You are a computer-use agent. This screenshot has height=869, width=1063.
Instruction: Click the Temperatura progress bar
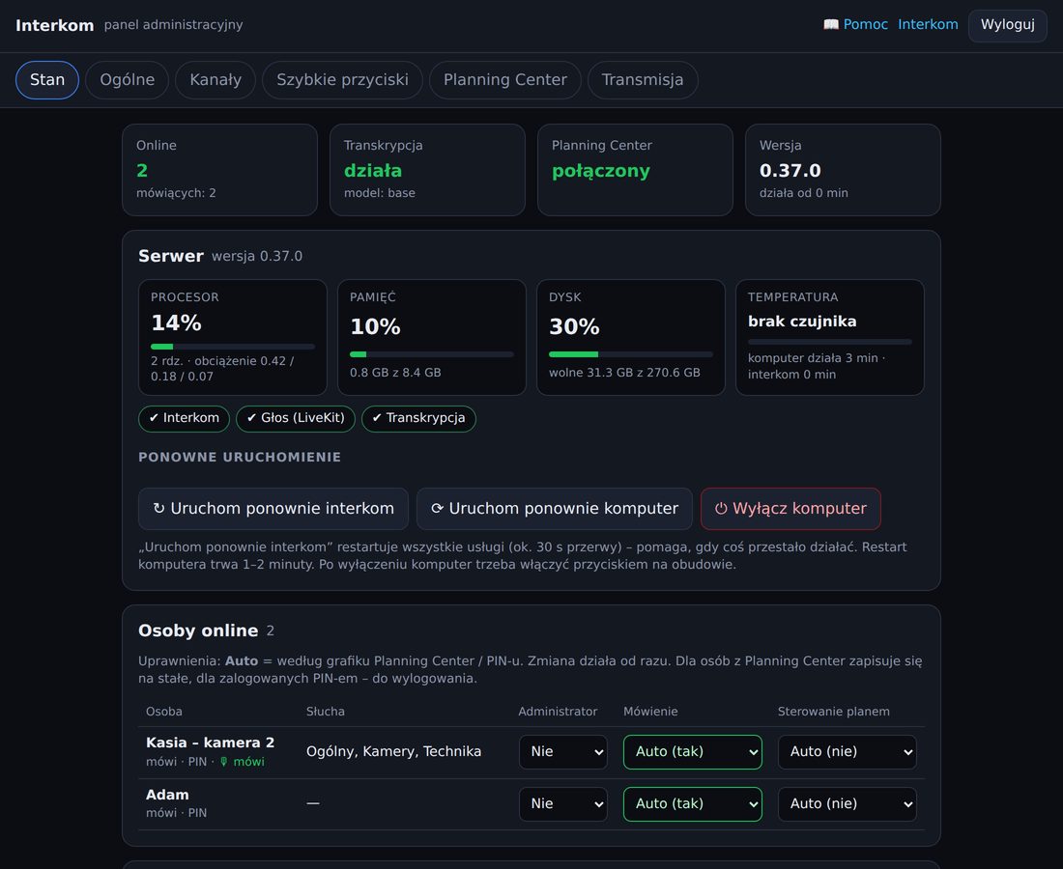(830, 342)
